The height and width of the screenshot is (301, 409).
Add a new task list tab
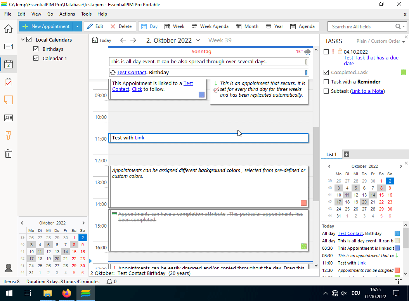coord(347,154)
